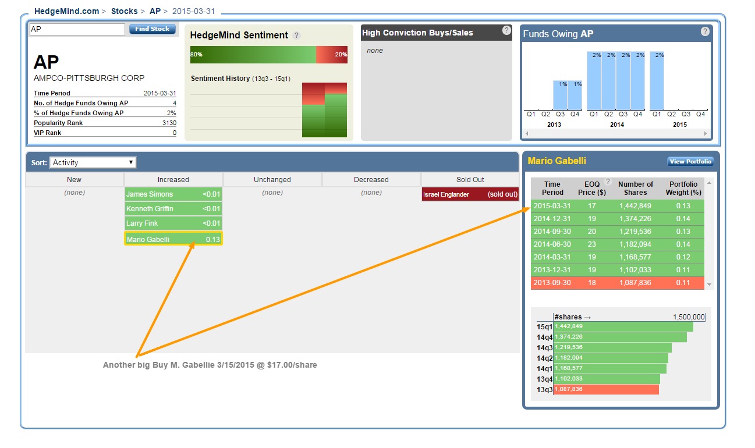Click the 2015 Q1 bar in the Funds Owing chart
Viewport: 755px width, 448px height.
(657, 80)
